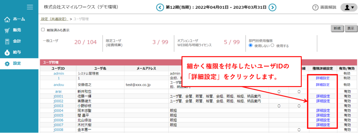Image resolution: width=358 pixels, height=133 pixels.
Task: Open the hamburger menu icon
Action: pos(30,7)
